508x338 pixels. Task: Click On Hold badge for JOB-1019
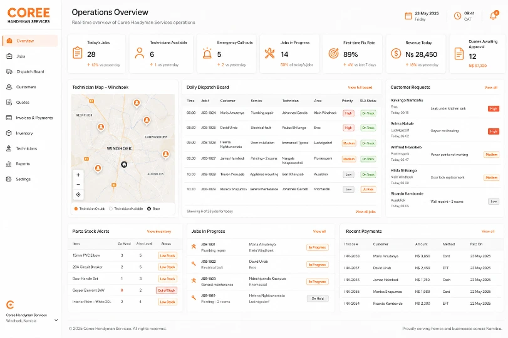318,299
